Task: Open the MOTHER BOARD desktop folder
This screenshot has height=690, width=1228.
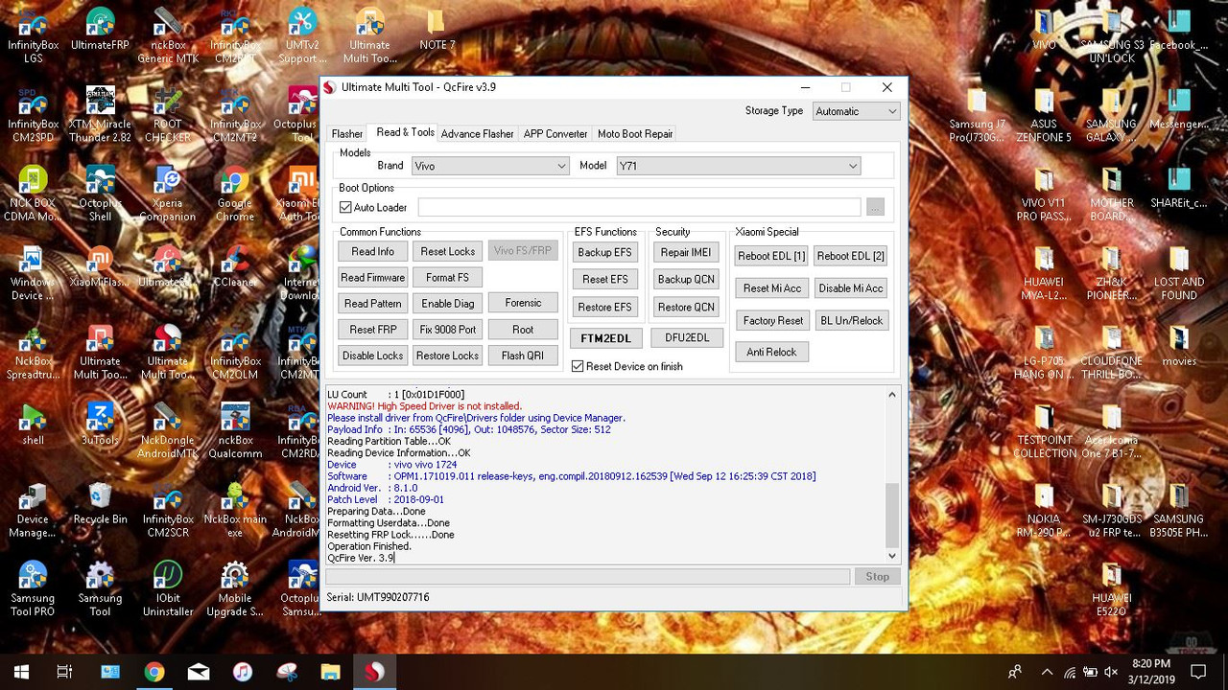Action: (1111, 194)
